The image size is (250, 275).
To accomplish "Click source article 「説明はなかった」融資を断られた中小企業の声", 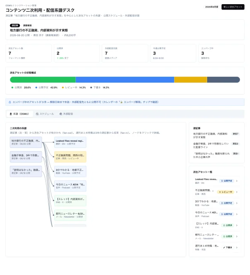I will click(x=211, y=155).
